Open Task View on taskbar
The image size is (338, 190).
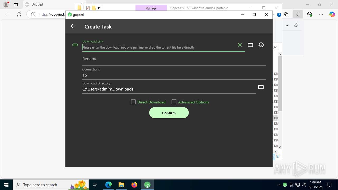coord(95,185)
